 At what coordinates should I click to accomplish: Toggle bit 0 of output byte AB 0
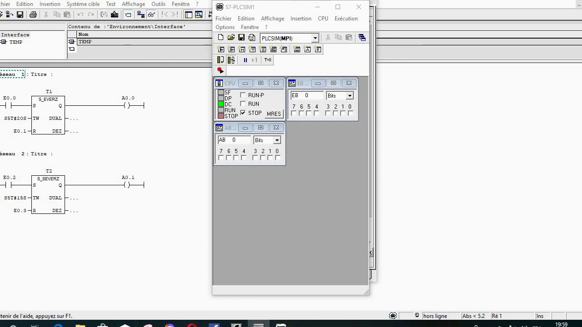pos(277,158)
